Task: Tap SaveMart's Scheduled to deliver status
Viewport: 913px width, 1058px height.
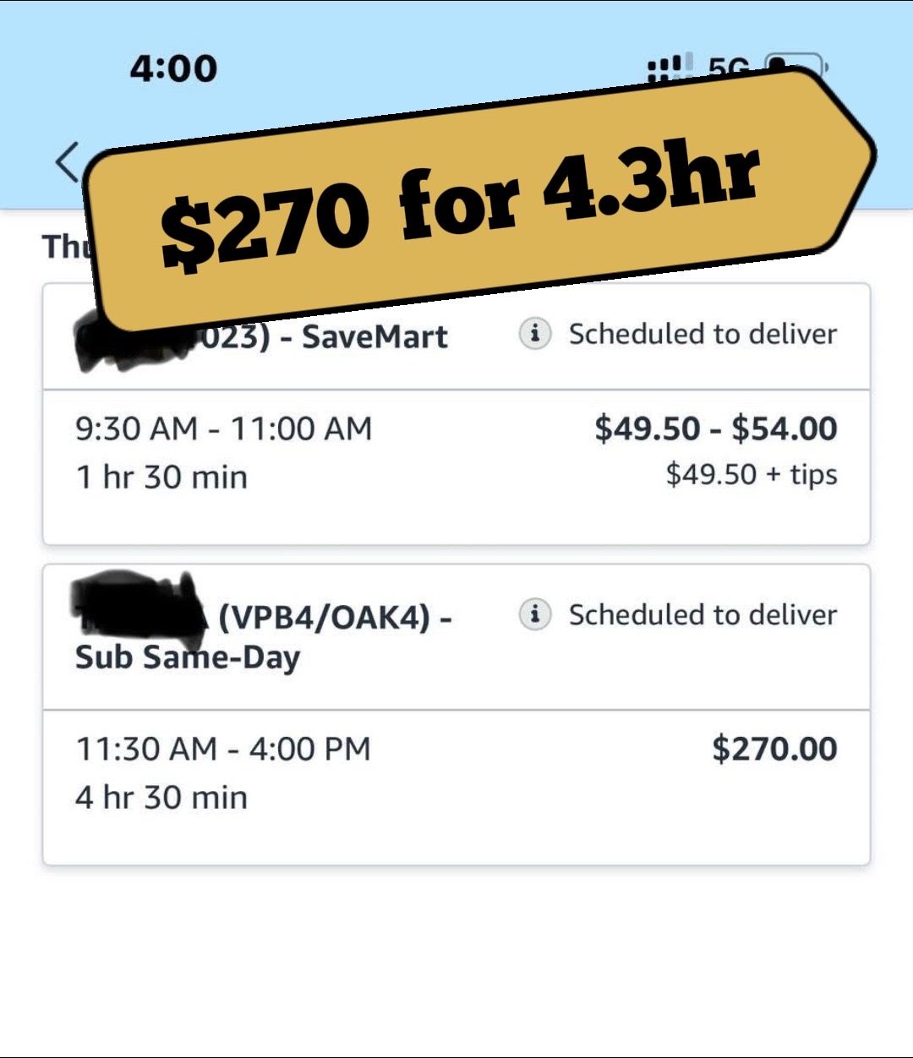Action: (703, 334)
